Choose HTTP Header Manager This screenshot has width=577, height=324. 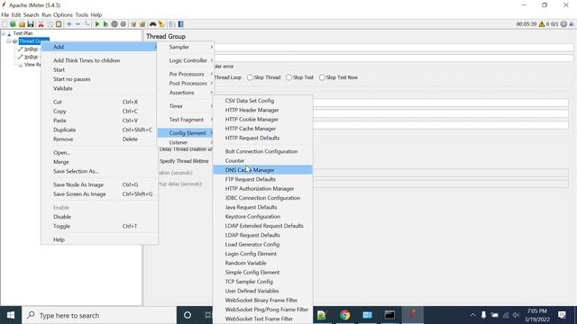(x=262, y=110)
